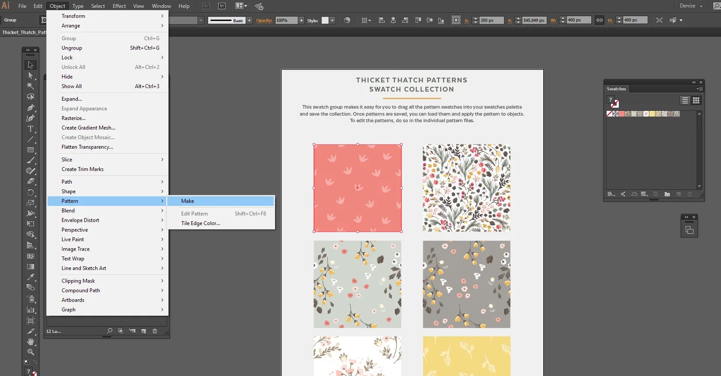This screenshot has height=376, width=721.
Task: Toggle constrain width and height proportions
Action: [600, 20]
